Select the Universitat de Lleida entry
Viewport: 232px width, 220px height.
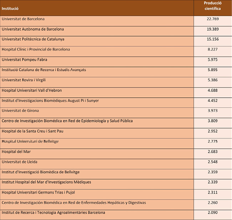pyautogui.click(x=19, y=162)
